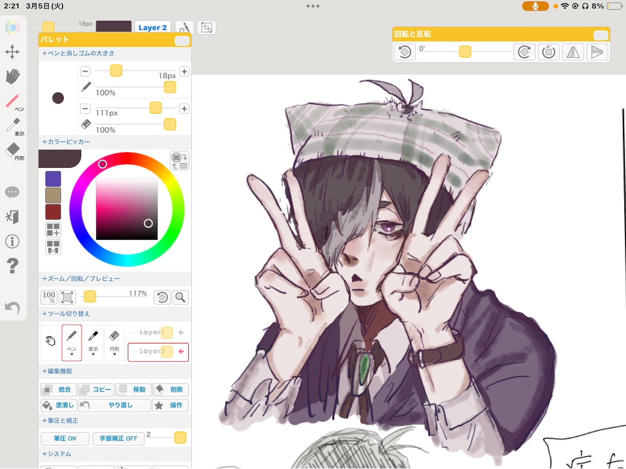Viewport: 626px width, 469px height.
Task: Click the layer transform icon in the top toolbar
Action: [x=207, y=28]
